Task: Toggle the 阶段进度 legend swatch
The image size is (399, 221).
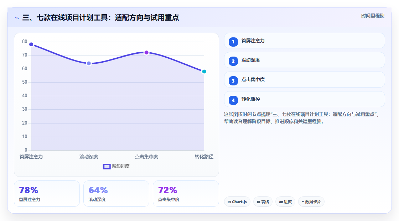Action: pos(107,166)
